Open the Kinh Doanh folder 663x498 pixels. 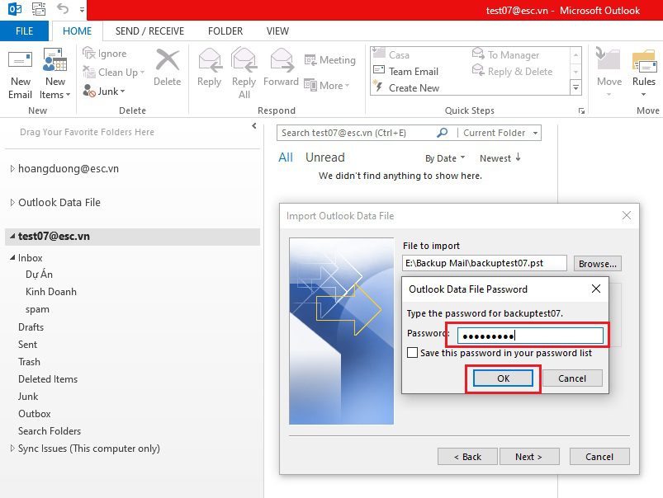51,292
